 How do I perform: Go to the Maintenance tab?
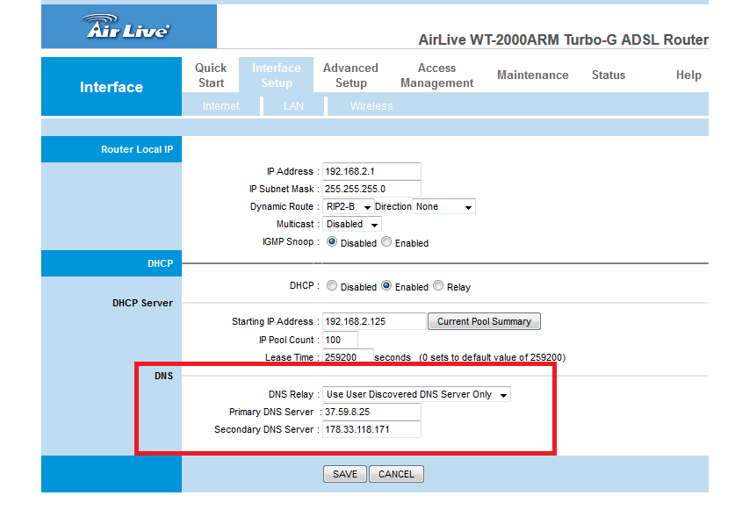pyautogui.click(x=532, y=75)
